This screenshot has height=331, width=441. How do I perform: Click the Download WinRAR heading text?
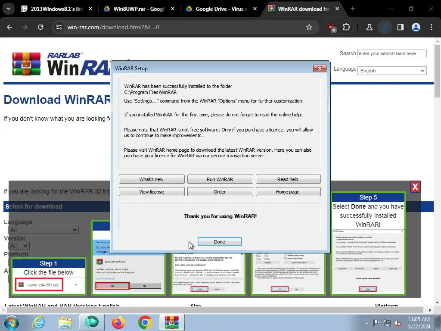(x=57, y=100)
